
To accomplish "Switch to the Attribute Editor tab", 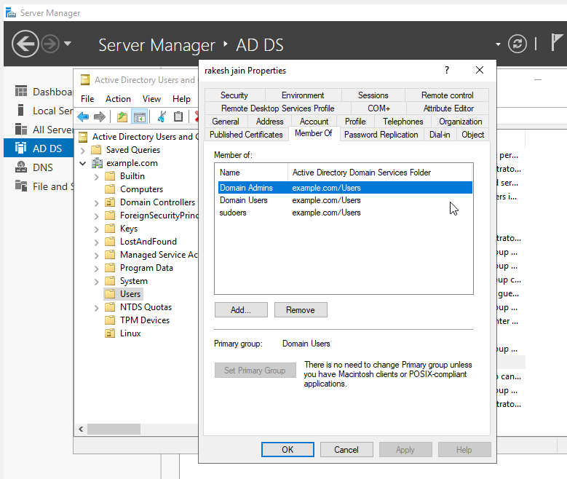I will (448, 108).
